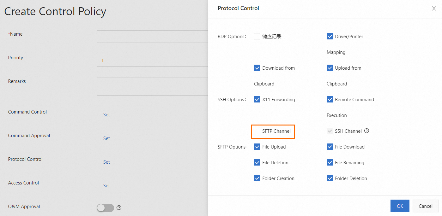442x216 pixels.
Task: Cancel the Protocol Control dialog
Action: tap(425, 206)
